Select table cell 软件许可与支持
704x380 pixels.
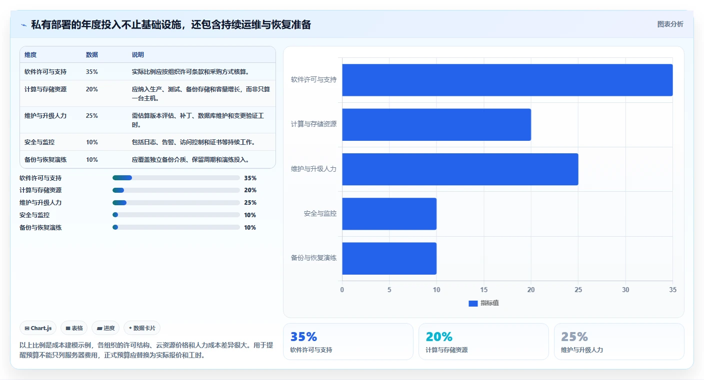(45, 72)
